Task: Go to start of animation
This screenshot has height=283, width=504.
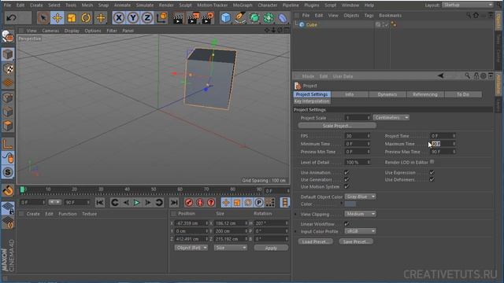Action: point(100,203)
